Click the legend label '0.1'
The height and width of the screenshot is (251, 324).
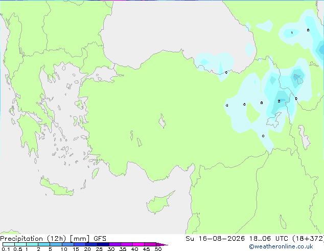click(6, 249)
